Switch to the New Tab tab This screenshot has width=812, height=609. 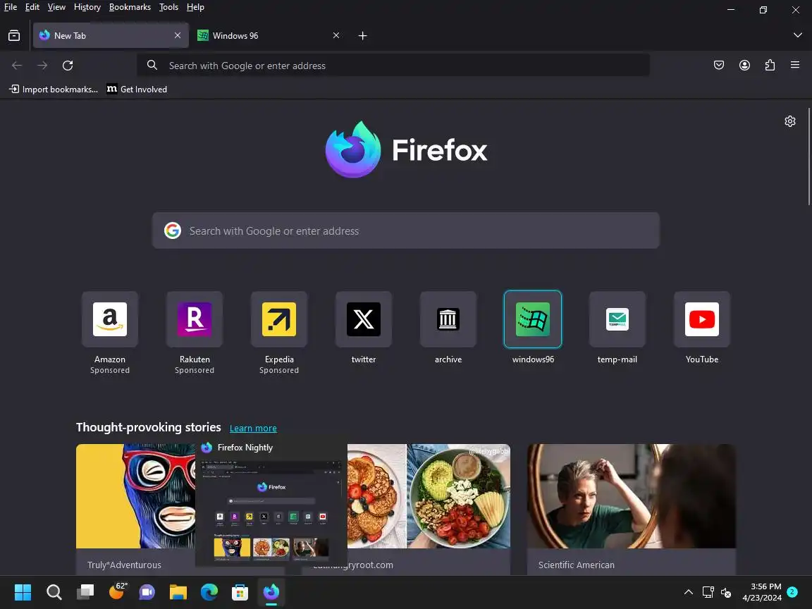(110, 35)
